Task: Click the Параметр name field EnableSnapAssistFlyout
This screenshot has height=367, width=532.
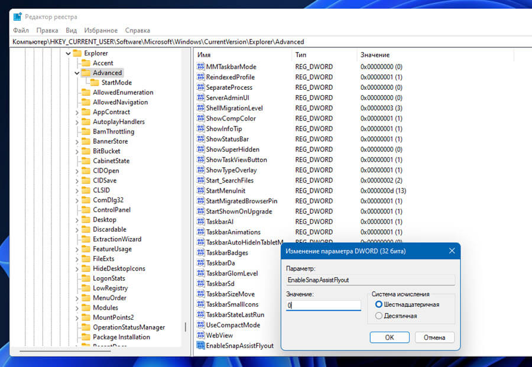Action: [x=371, y=280]
